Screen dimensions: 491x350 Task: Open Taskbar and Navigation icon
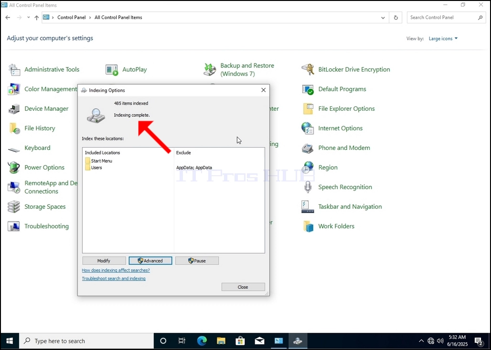coord(308,207)
